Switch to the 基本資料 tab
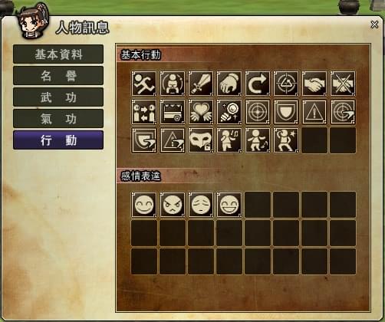Screen dimensions: 385x322 58,54
